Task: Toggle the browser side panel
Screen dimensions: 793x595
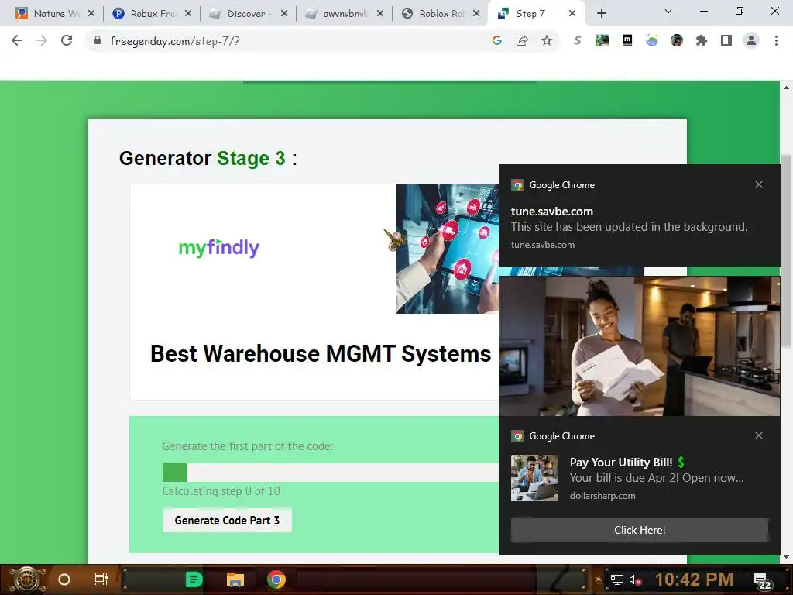Action: pos(726,40)
